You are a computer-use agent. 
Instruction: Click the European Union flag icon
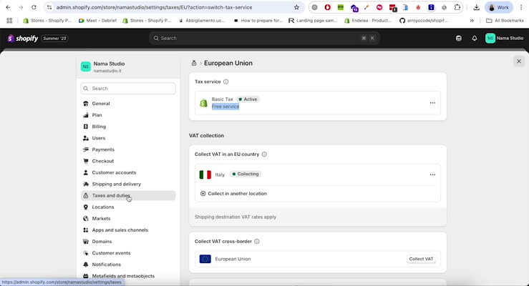tap(205, 259)
